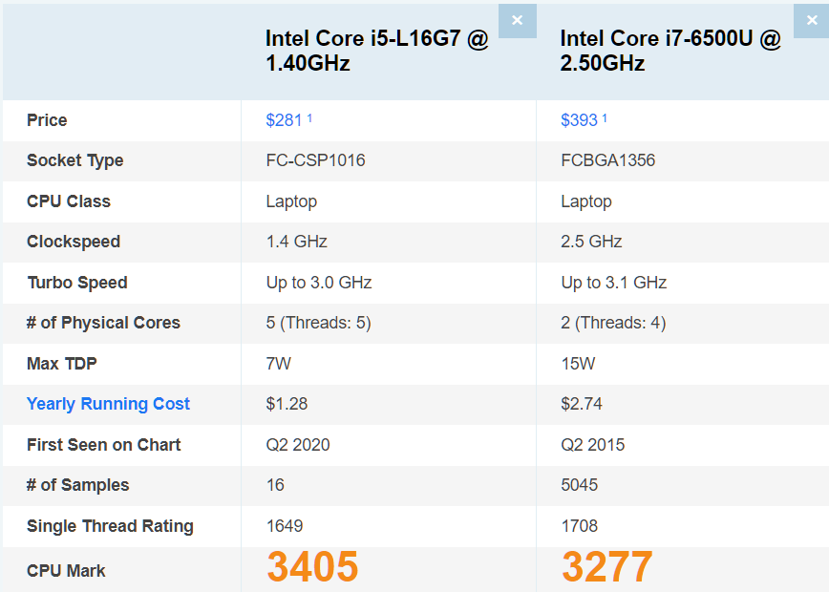Select the 1708 single thread rating
This screenshot has height=592, width=829.
pyautogui.click(x=580, y=526)
